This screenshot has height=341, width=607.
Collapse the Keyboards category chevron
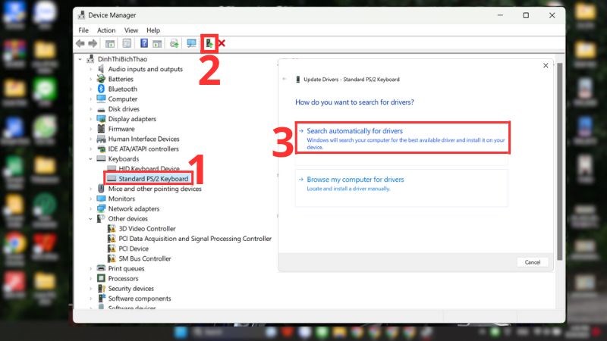tap(90, 159)
